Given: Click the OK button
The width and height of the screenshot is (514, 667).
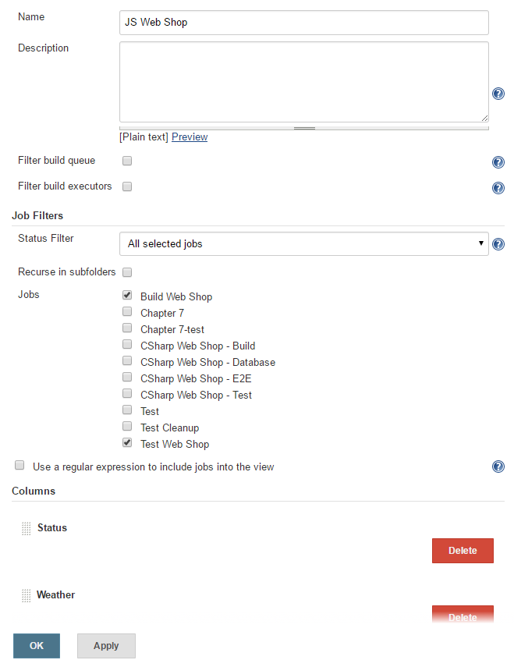Looking at the screenshot, I should pyautogui.click(x=37, y=646).
